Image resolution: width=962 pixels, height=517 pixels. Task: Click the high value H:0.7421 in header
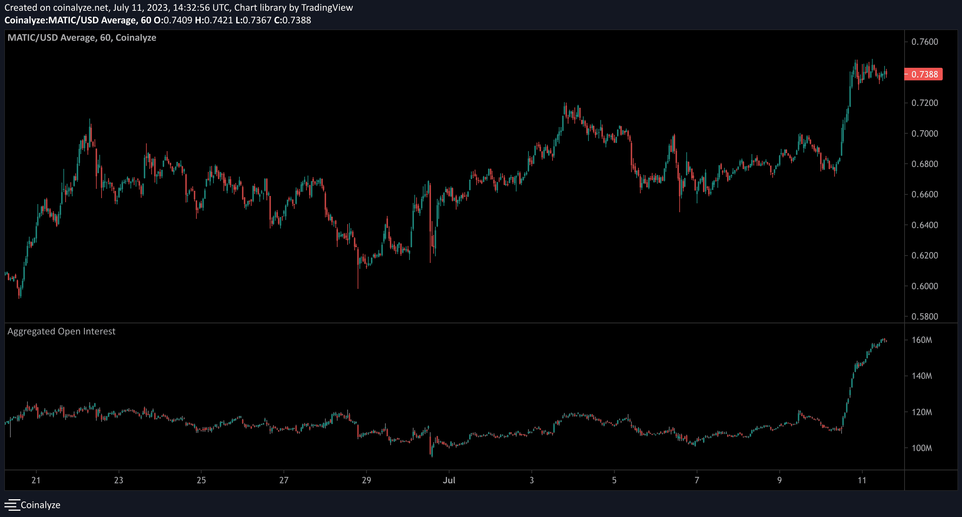(x=214, y=20)
